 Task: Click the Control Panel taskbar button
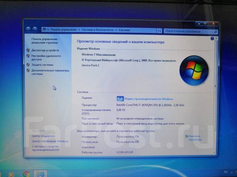[40, 174]
